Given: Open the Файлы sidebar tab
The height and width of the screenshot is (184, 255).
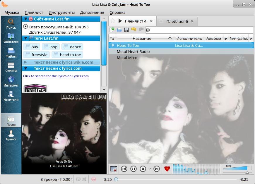Looking at the screenshot, I should 11,53.
